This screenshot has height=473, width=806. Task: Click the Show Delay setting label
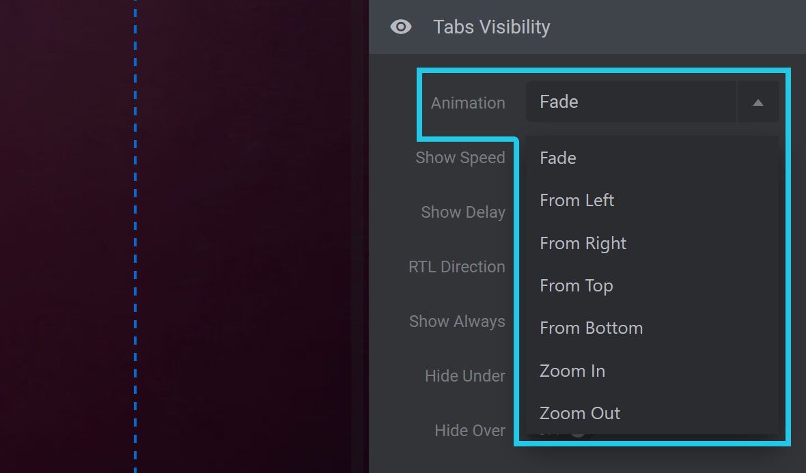click(462, 212)
